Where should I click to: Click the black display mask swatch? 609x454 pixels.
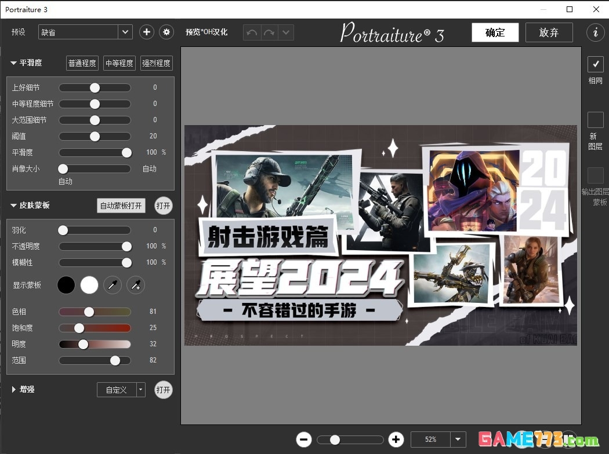(66, 285)
